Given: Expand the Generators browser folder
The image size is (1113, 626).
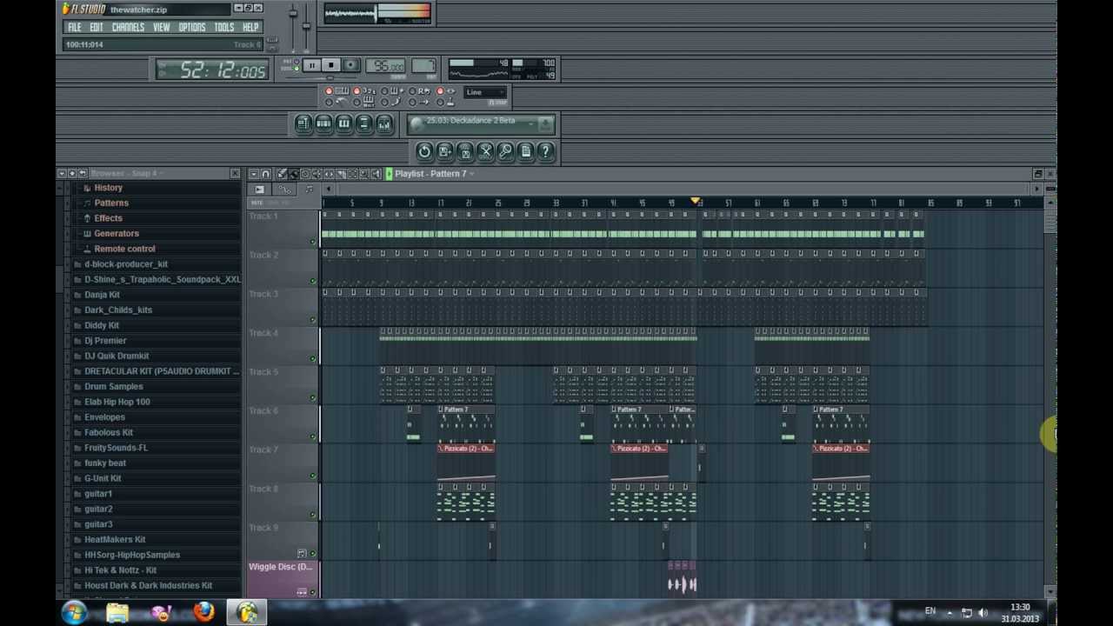Looking at the screenshot, I should click(117, 233).
